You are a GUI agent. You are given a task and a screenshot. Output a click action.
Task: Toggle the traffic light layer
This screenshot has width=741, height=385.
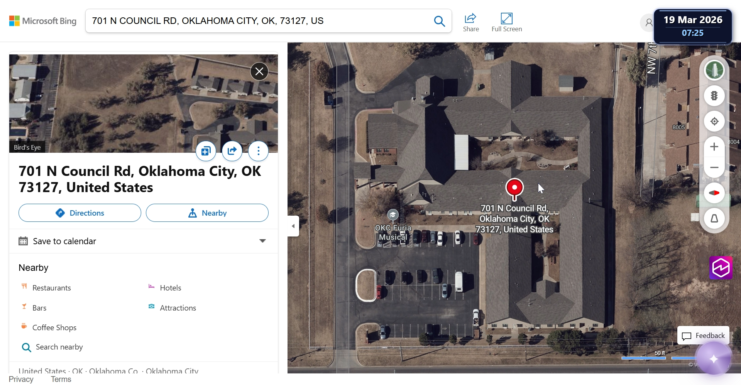tap(714, 96)
